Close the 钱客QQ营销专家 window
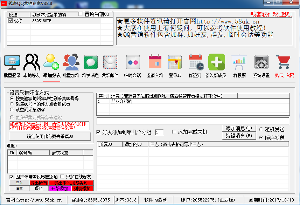 point(291,2)
